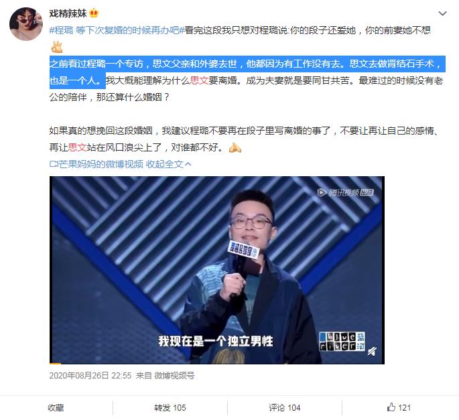This screenshot has height=420, width=459.
Task: Click 收藏 to favorite the post
Action: point(56,408)
